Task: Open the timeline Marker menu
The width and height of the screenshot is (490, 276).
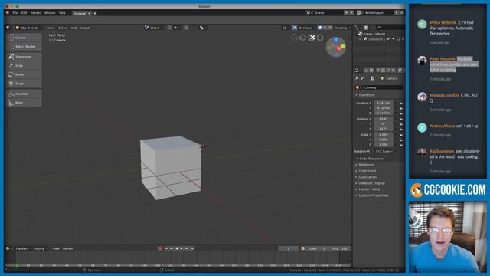Action: pos(68,248)
